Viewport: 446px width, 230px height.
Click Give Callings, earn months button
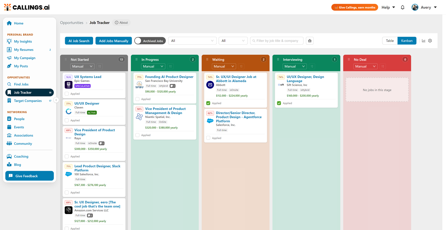pos(355,7)
